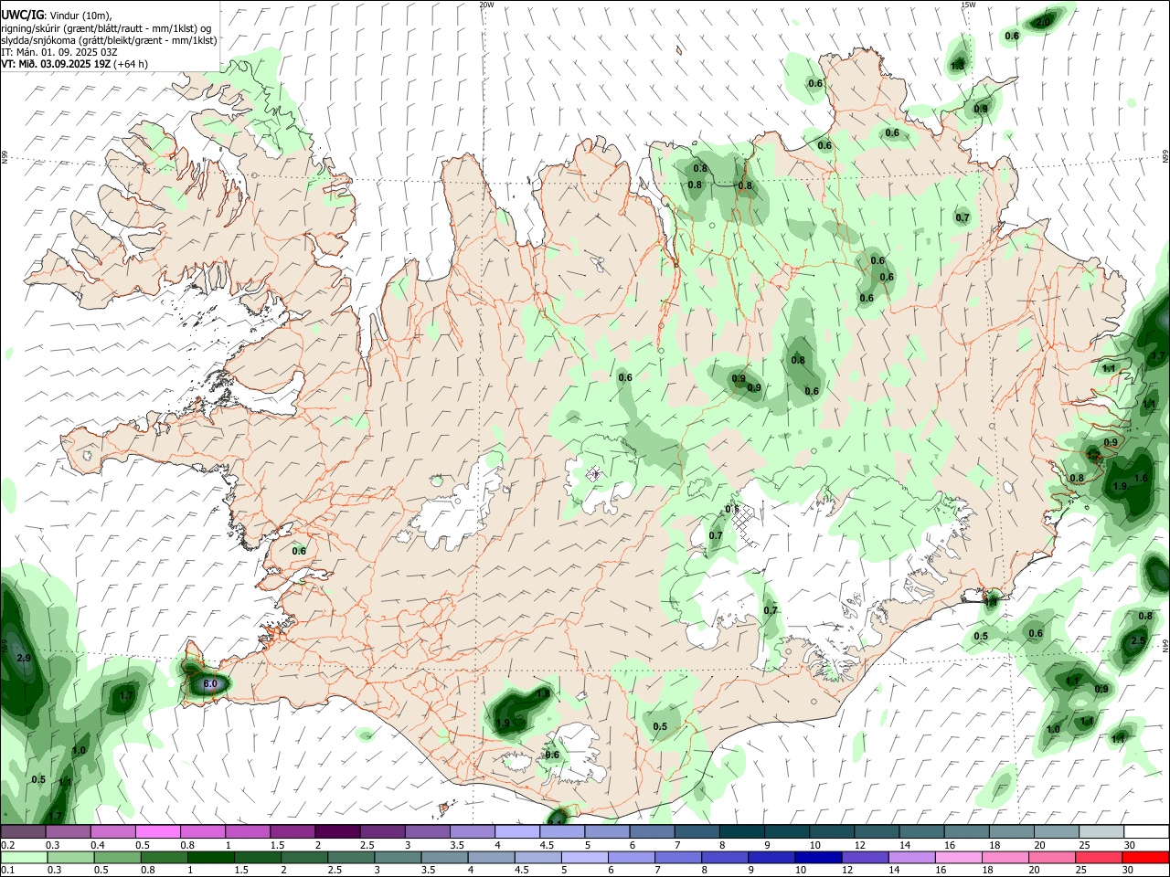Viewport: 1170px width, 877px height.
Task: Click the 20W longitude label
Action: [486, 5]
